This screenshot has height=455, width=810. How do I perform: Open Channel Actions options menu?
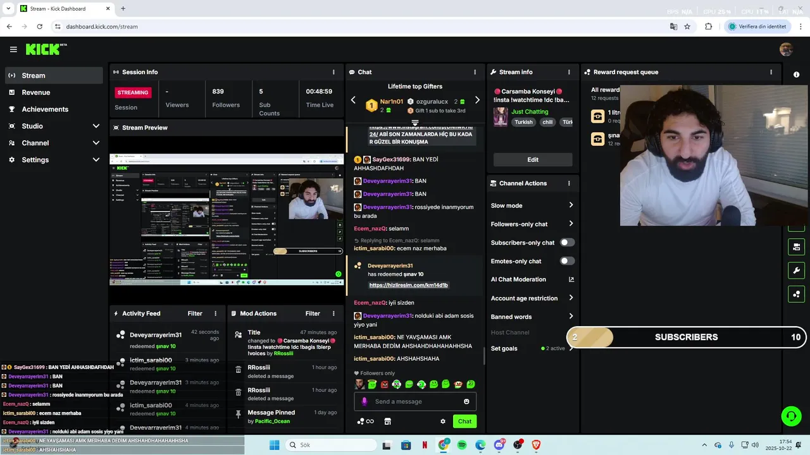[569, 183]
